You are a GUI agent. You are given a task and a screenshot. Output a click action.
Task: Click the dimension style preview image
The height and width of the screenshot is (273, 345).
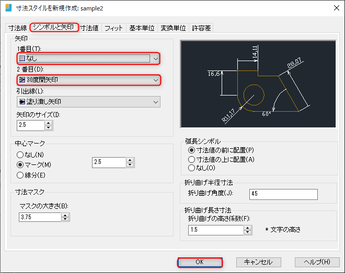258,84
